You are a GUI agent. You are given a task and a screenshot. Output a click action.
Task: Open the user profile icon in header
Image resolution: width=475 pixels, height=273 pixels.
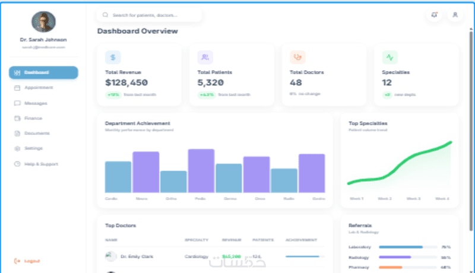455,15
